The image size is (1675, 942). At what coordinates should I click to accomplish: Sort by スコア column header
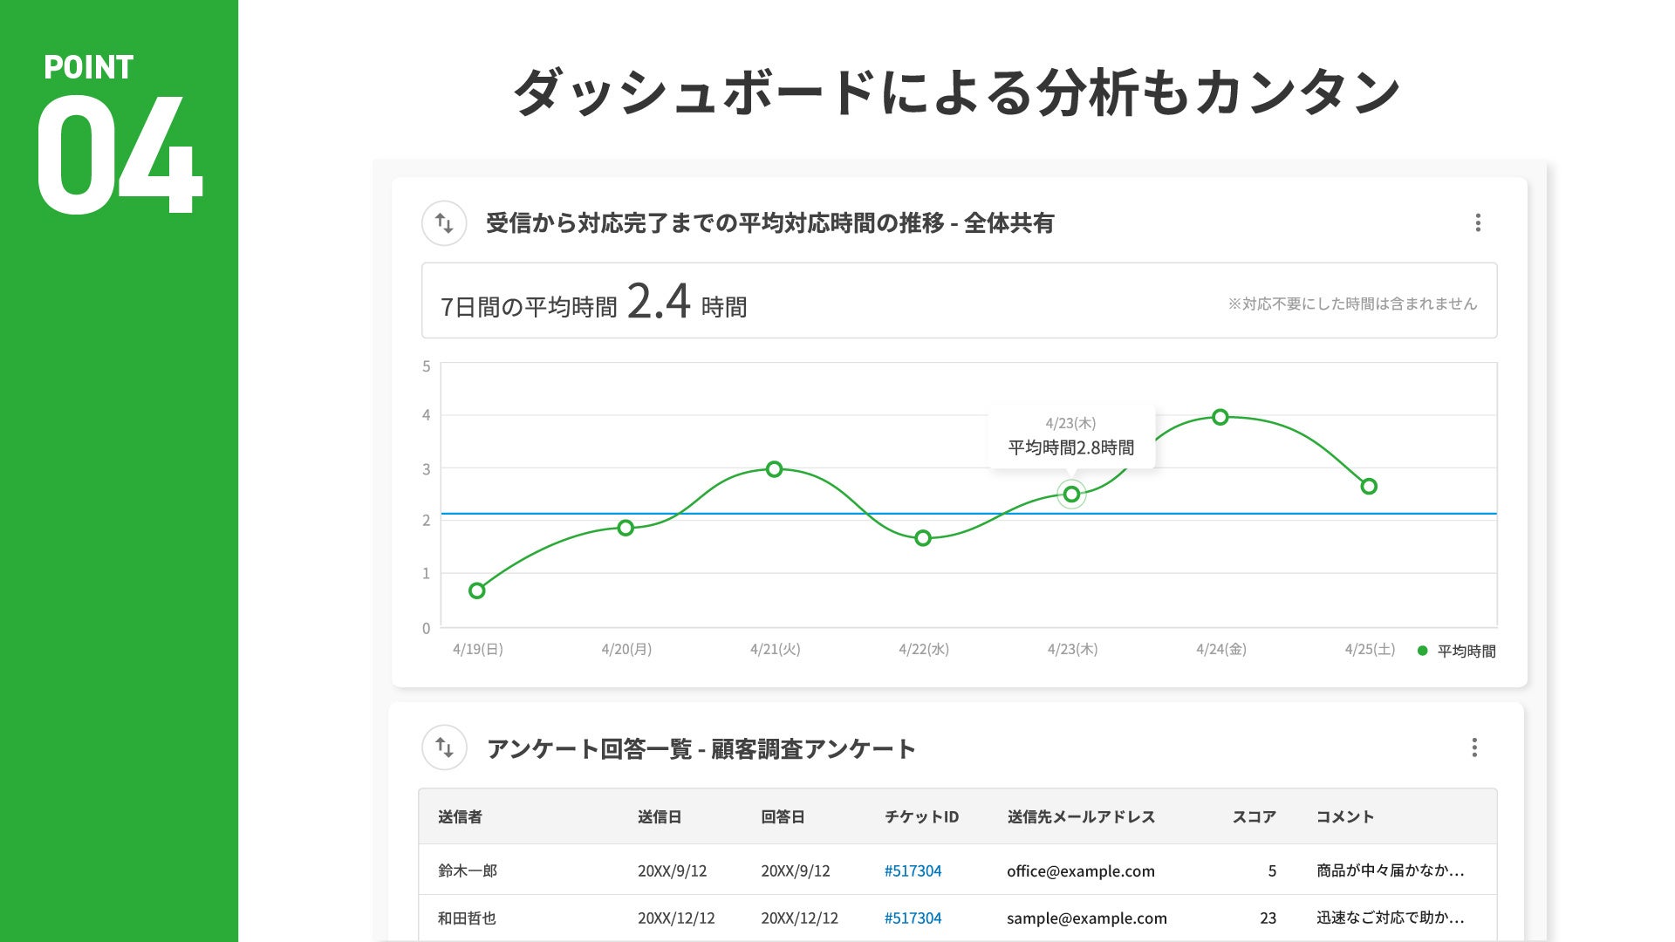[x=1254, y=817]
